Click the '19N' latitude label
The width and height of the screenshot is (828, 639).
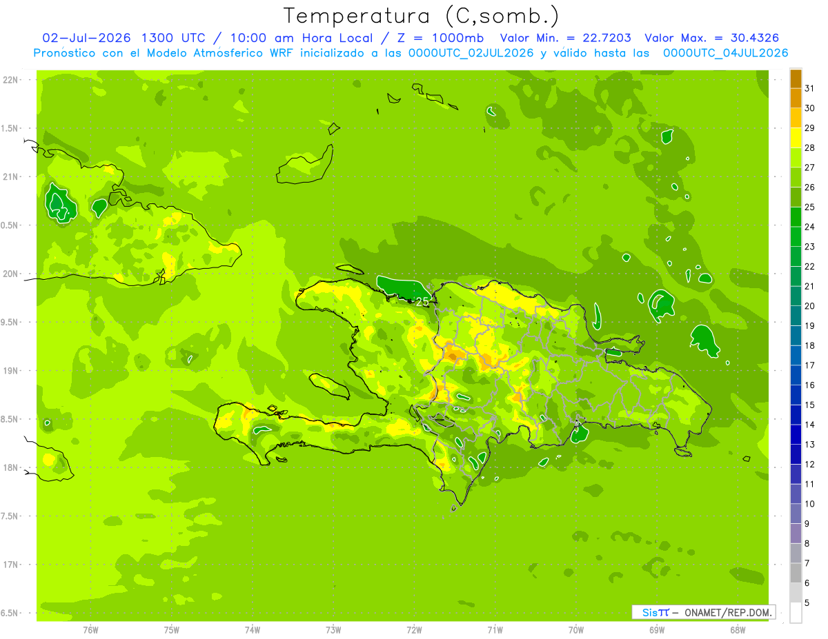pos(10,370)
